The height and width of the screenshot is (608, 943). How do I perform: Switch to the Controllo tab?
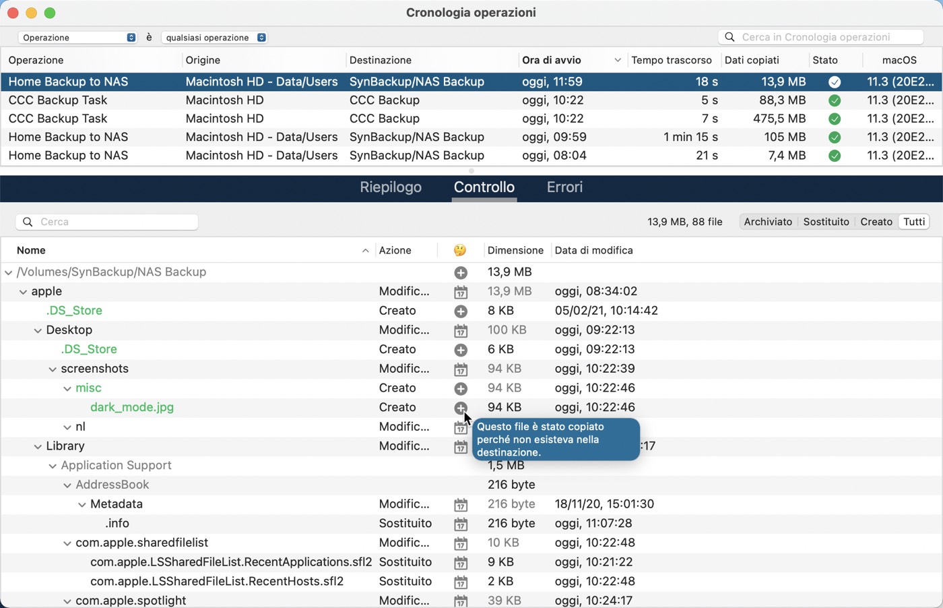(484, 187)
